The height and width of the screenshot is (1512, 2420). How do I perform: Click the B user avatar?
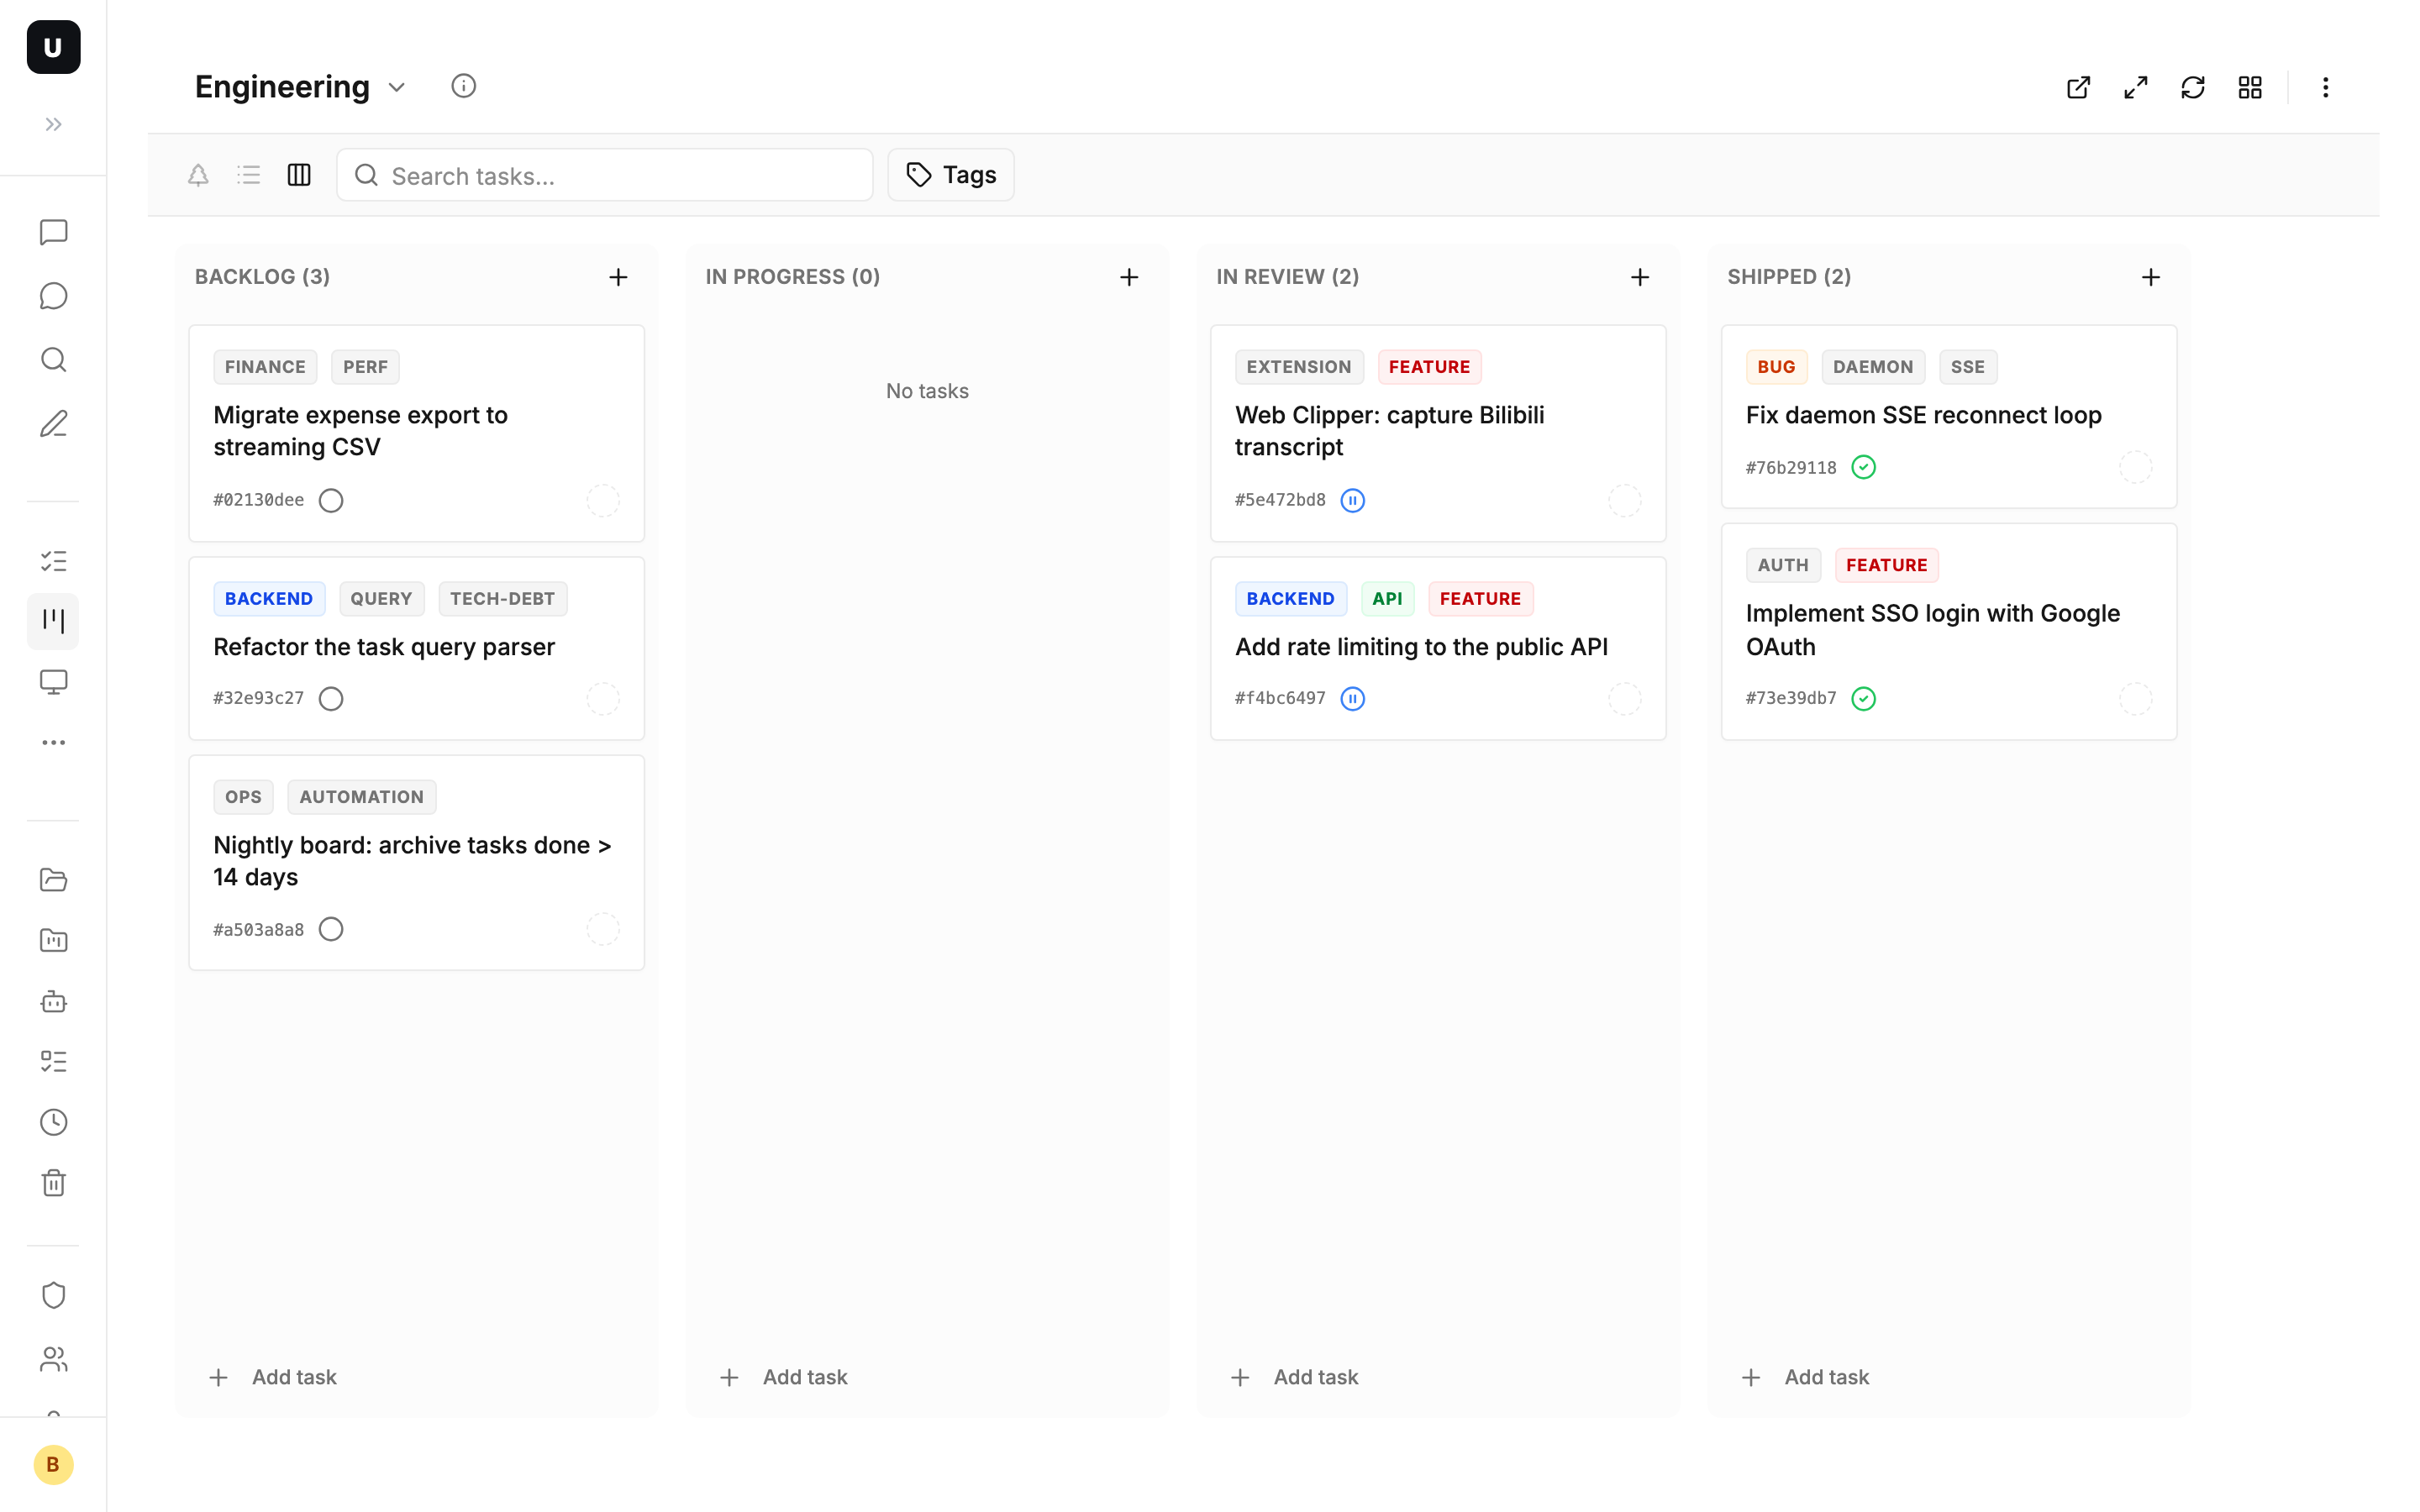tap(53, 1464)
